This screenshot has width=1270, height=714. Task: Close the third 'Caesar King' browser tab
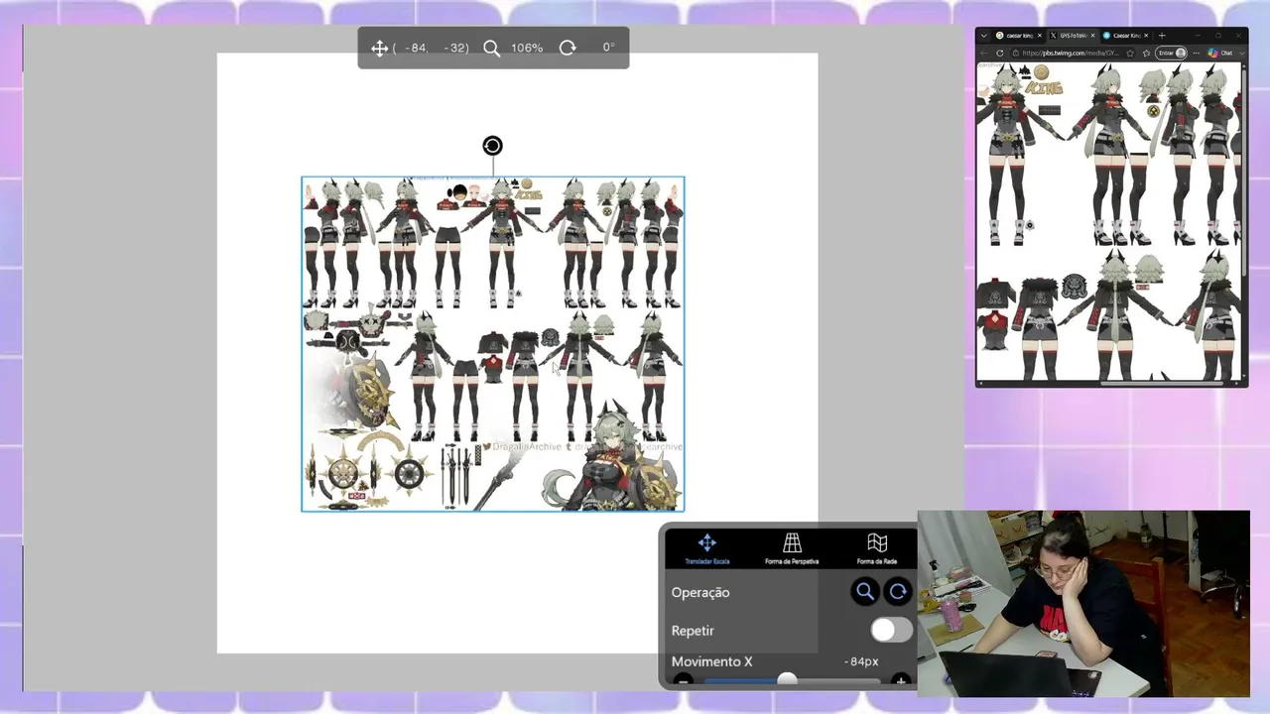tap(1146, 36)
